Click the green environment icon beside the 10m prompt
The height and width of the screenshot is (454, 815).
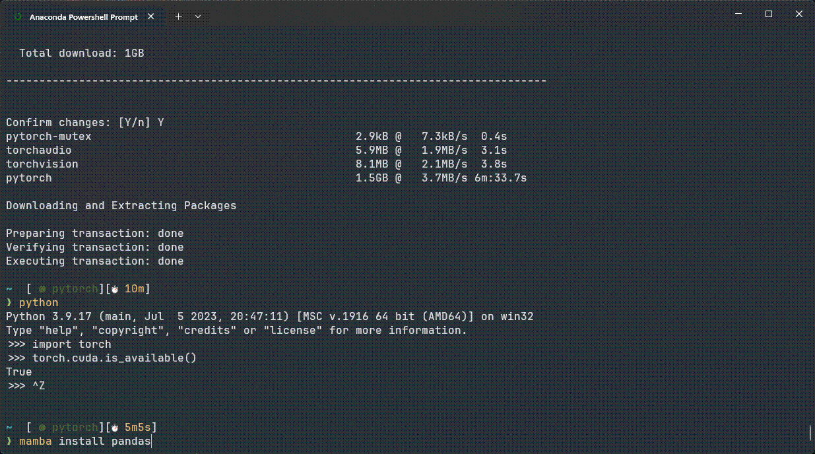[42, 289]
